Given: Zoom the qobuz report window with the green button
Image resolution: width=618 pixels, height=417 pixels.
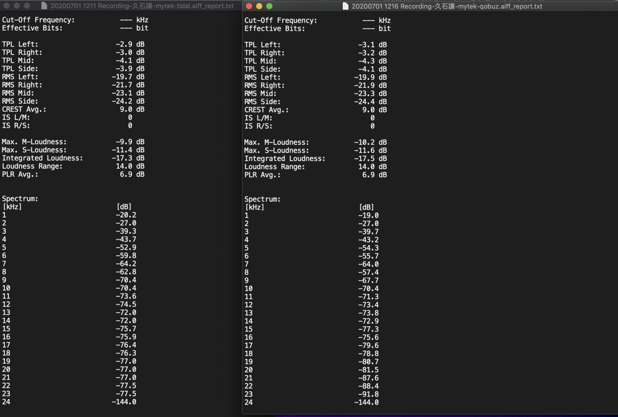Looking at the screenshot, I should pos(269,6).
